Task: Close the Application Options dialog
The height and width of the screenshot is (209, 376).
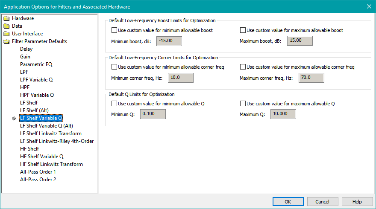Action: (x=369, y=6)
